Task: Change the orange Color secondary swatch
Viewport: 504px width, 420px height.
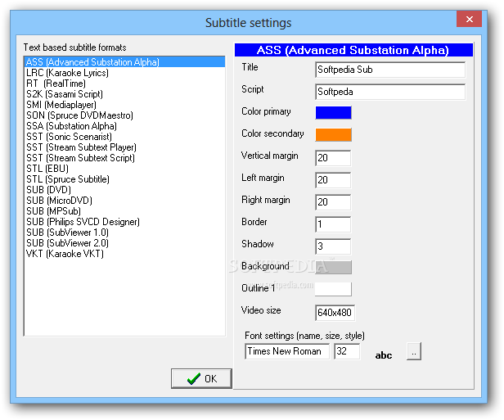Action: point(333,135)
